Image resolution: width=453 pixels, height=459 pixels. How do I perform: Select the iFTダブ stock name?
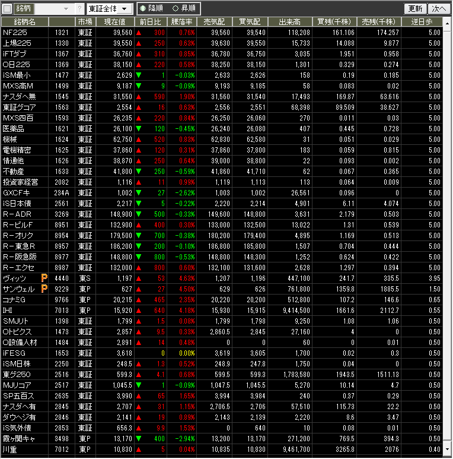[x=14, y=54]
